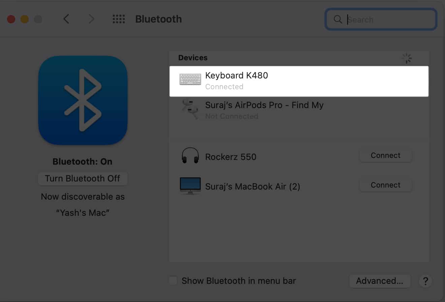445x302 pixels.
Task: Click the Now discoverable as text
Action: [x=83, y=197]
